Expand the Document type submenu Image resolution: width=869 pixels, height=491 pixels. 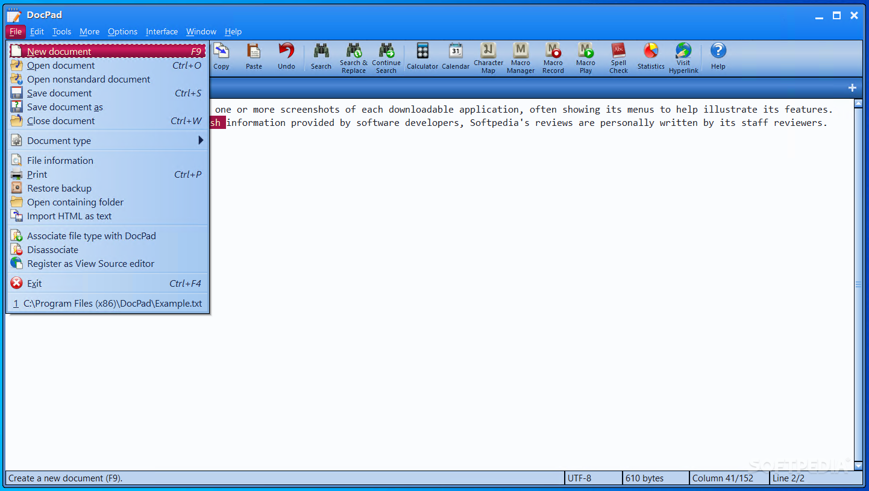pos(108,141)
